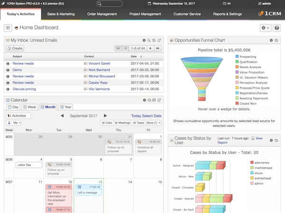This screenshot has height=213, width=285.
Task: Refresh the Opportunities Funnel Chart
Action: point(276,40)
